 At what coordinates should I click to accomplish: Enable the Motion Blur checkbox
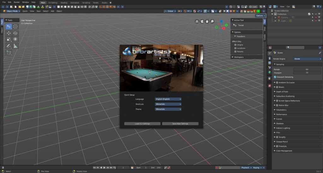[x=277, y=105]
